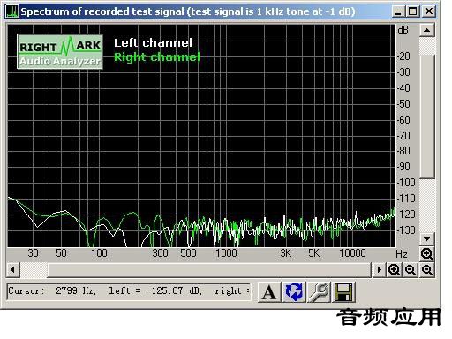The height and width of the screenshot is (339, 452).
Task: Click the vertical zoom magnifier below dB scale
Action: tap(426, 254)
